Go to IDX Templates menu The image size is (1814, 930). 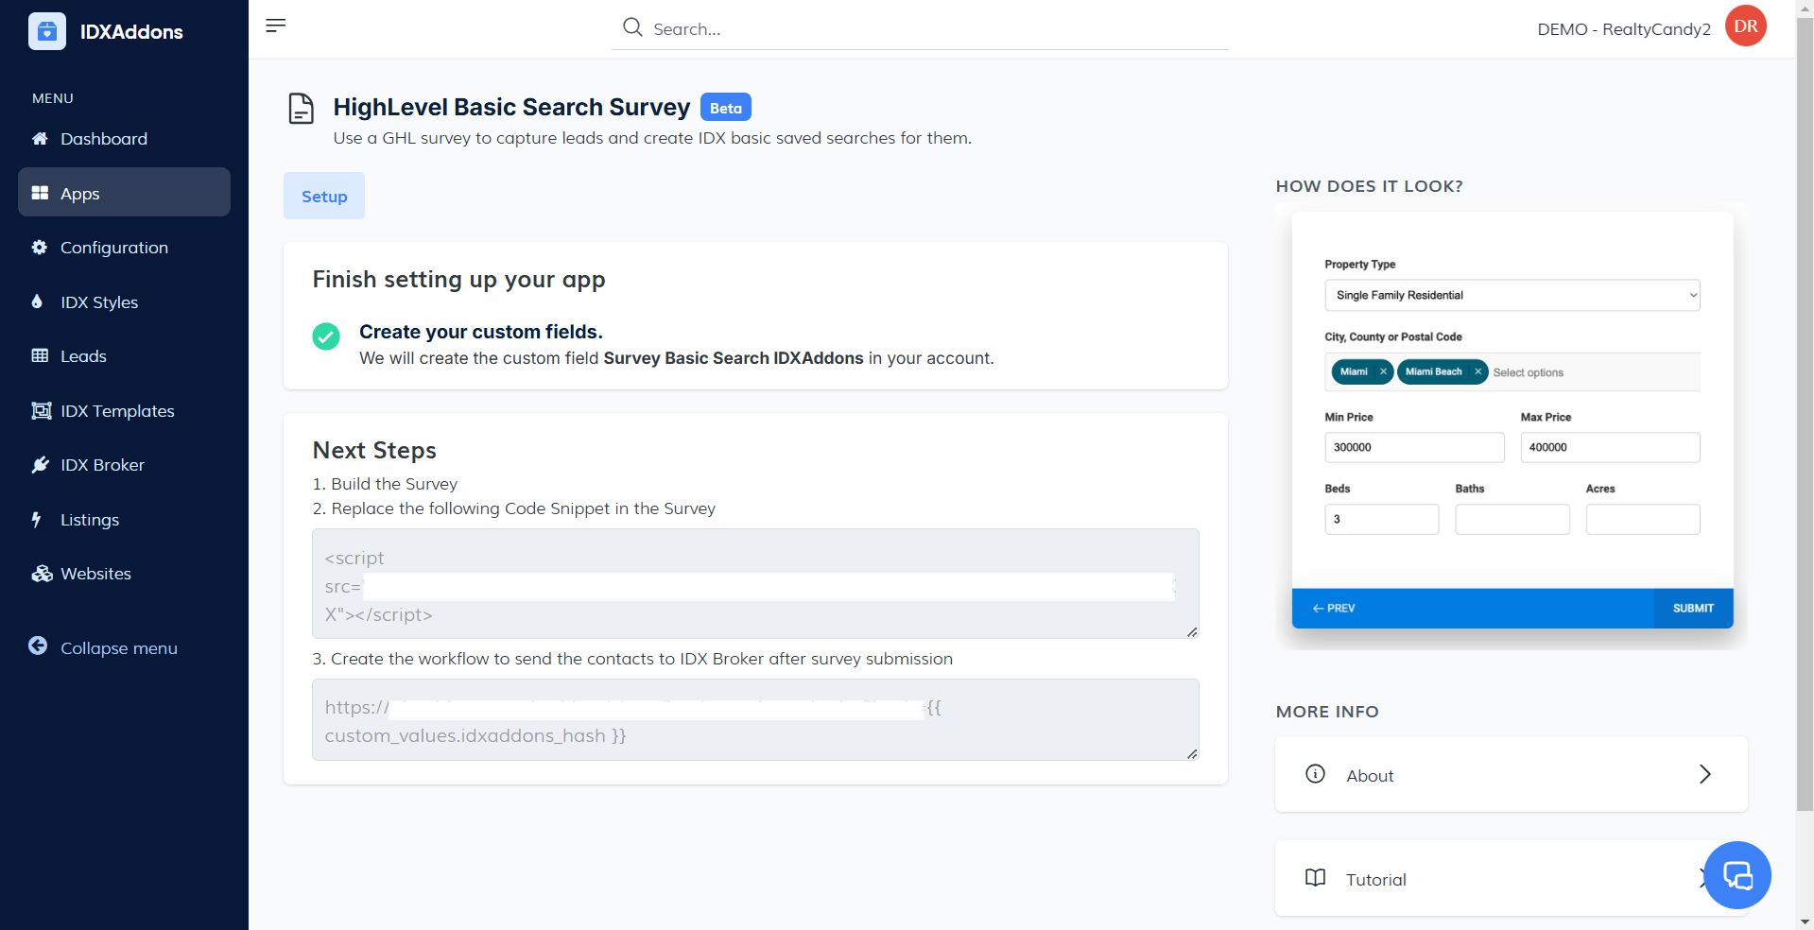(x=117, y=411)
